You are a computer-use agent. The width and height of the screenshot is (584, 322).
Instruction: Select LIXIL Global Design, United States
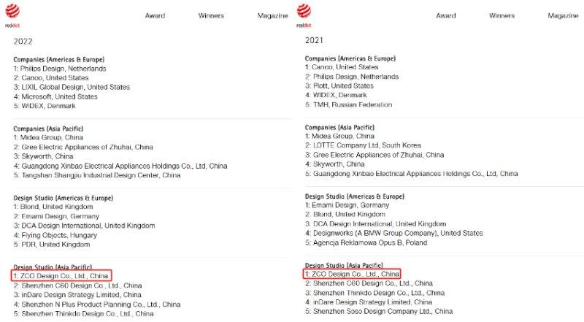click(72, 87)
